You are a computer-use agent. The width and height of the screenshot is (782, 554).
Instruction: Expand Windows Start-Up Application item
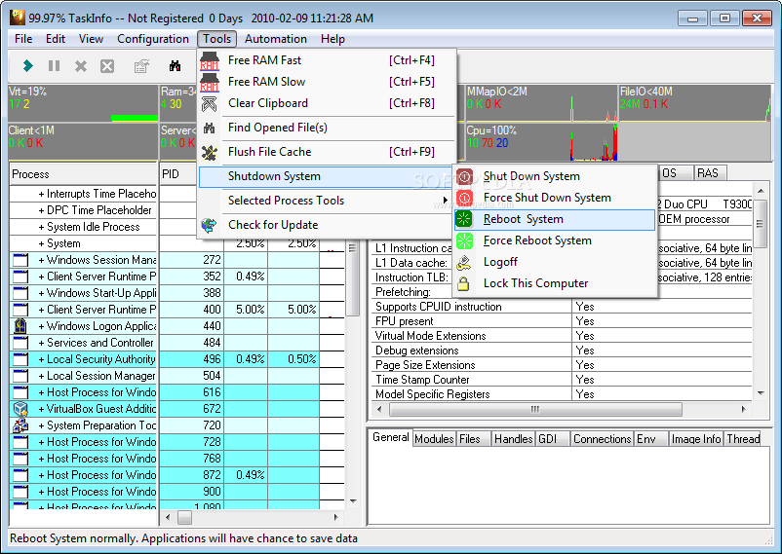point(41,293)
